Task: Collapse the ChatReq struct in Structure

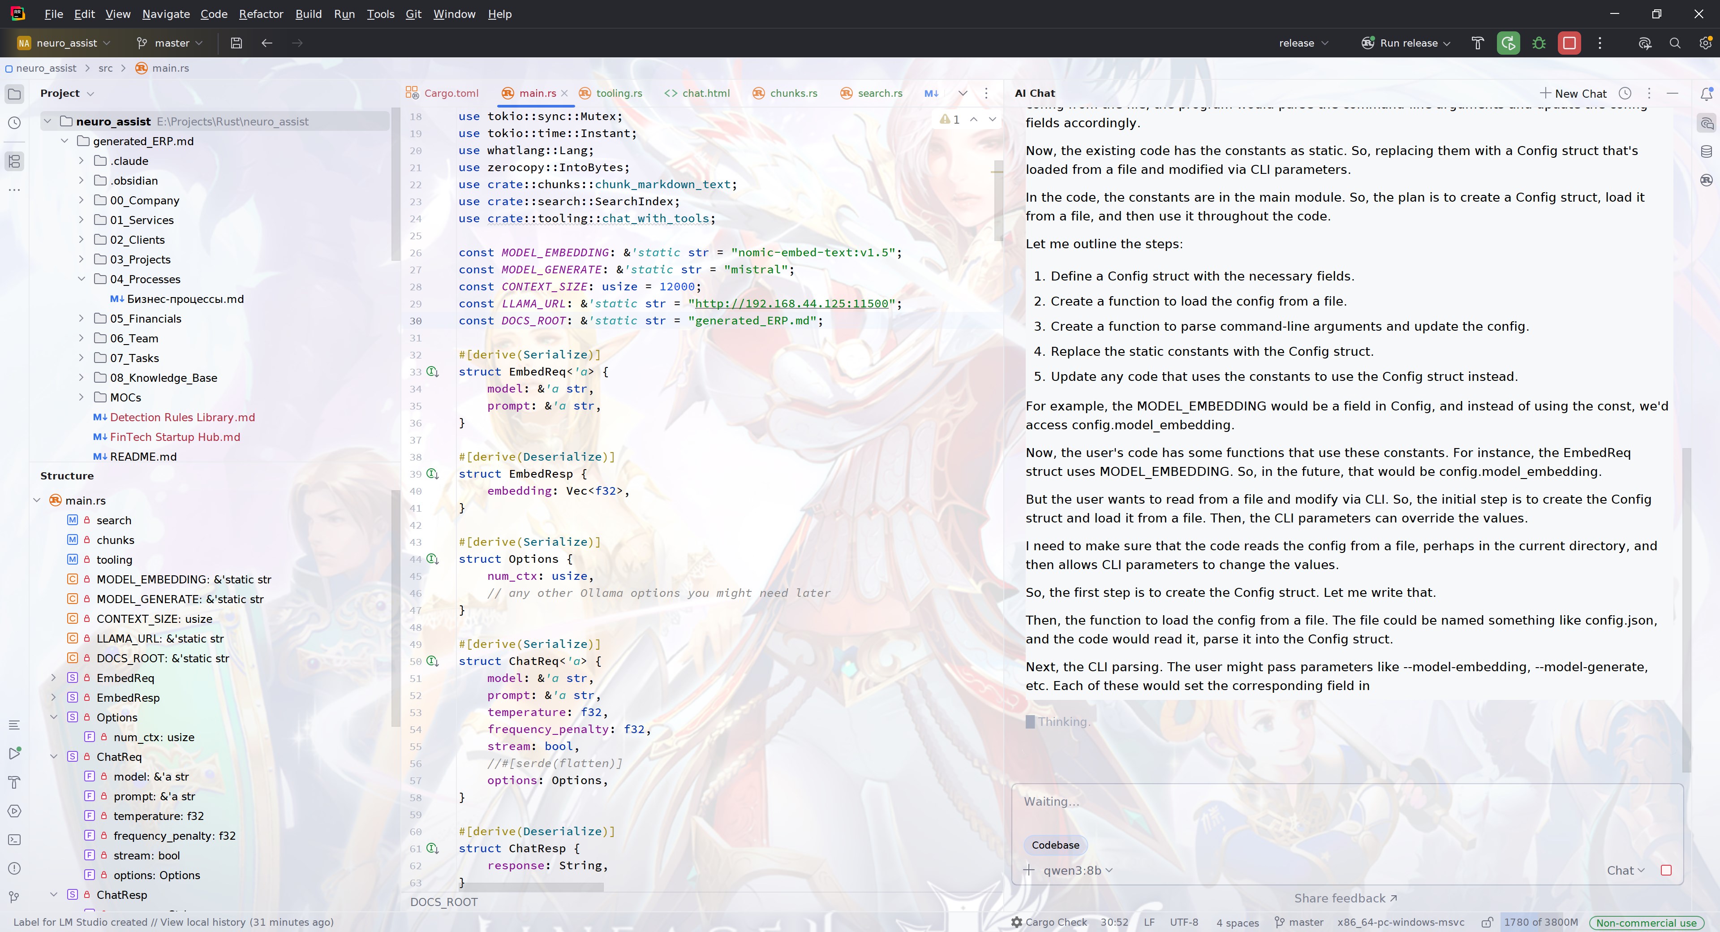Action: 54,757
